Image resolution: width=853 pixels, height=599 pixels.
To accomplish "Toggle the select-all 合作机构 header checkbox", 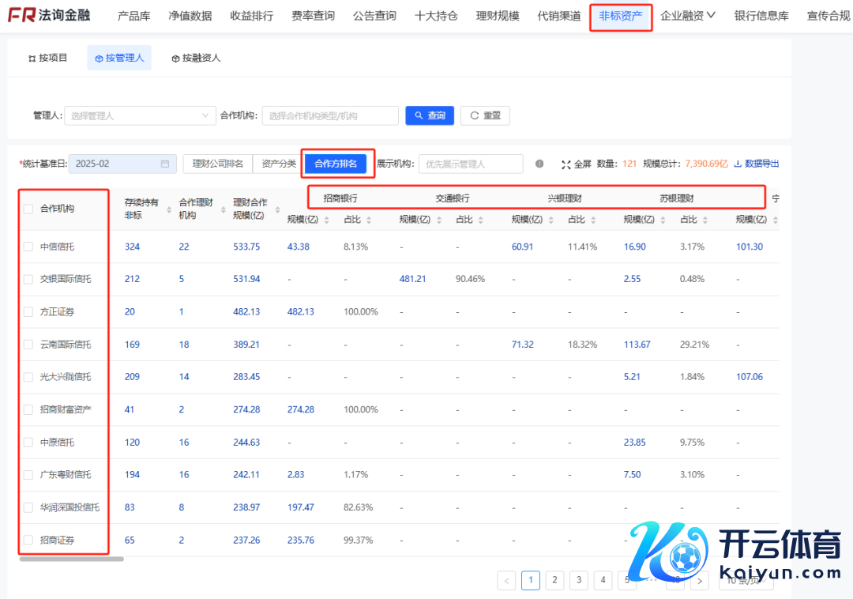I will 28,209.
